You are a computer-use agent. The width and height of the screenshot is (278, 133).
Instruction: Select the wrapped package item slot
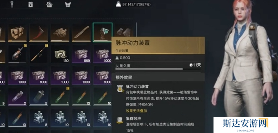coord(17,32)
